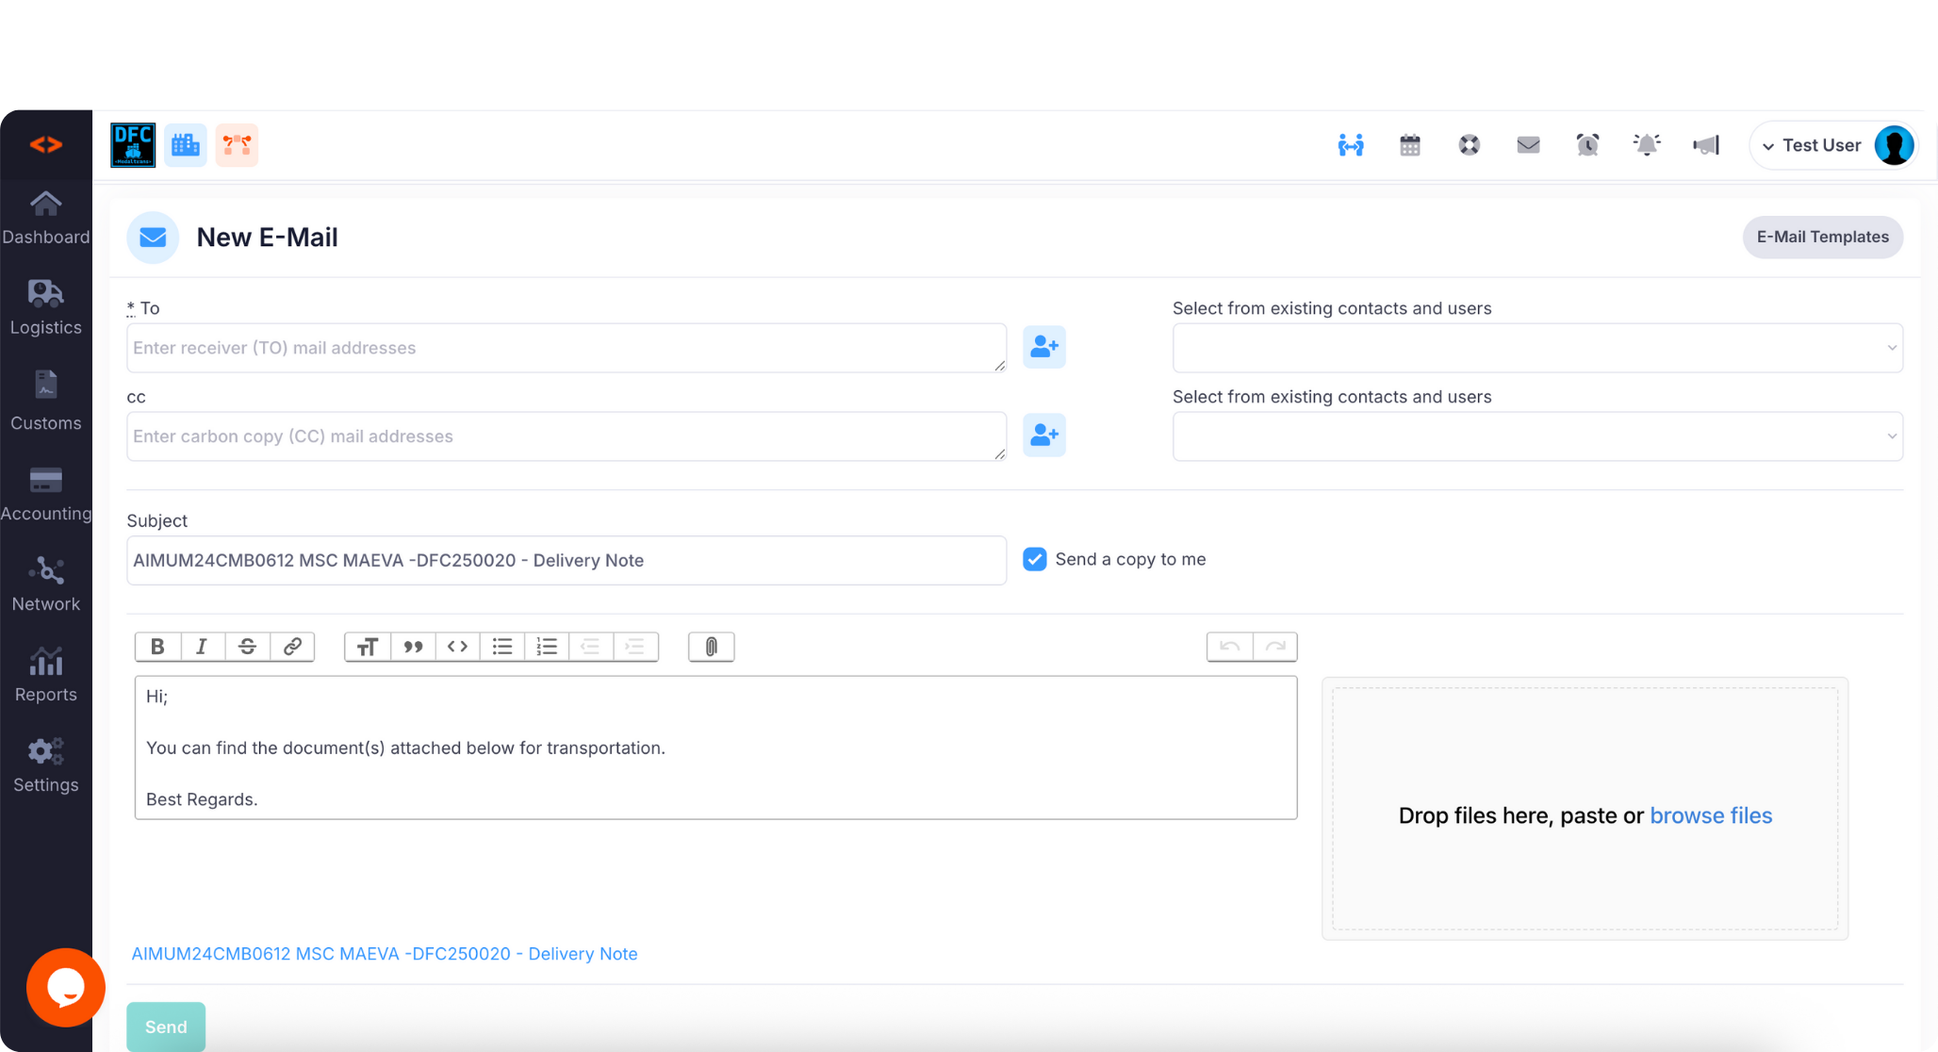Click the browse files link
This screenshot has height=1052, width=1938.
pyautogui.click(x=1711, y=815)
